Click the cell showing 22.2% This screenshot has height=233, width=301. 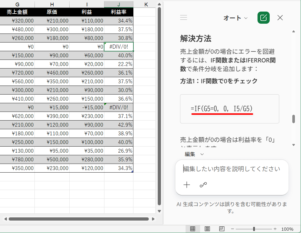click(x=119, y=64)
